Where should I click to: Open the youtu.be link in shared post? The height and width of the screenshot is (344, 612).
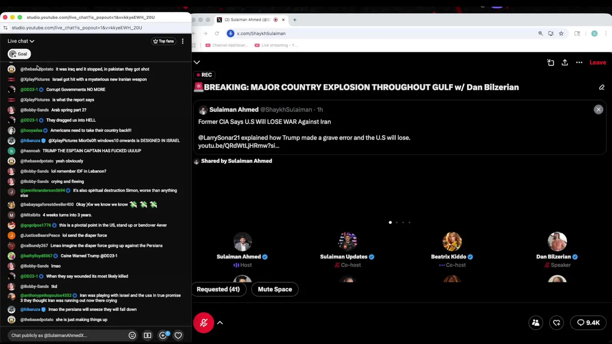tap(239, 146)
